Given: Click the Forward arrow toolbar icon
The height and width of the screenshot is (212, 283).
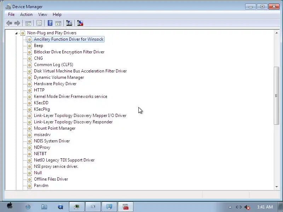Looking at the screenshot, I should tap(17, 23).
